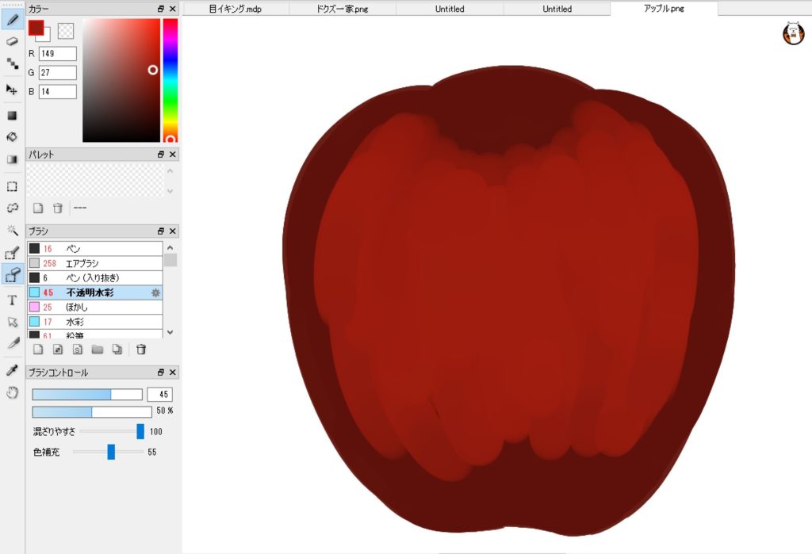
Task: Select the Eyedropper tool
Action: (x=12, y=370)
